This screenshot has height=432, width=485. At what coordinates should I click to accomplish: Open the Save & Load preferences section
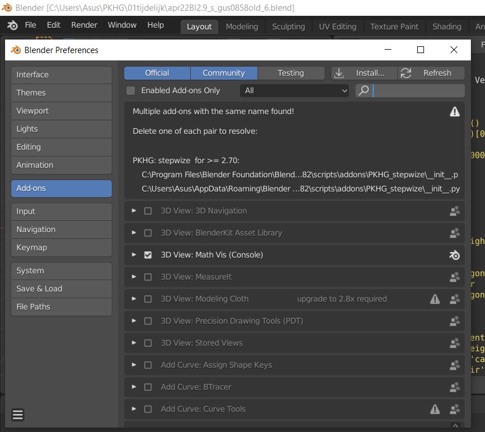coord(62,289)
